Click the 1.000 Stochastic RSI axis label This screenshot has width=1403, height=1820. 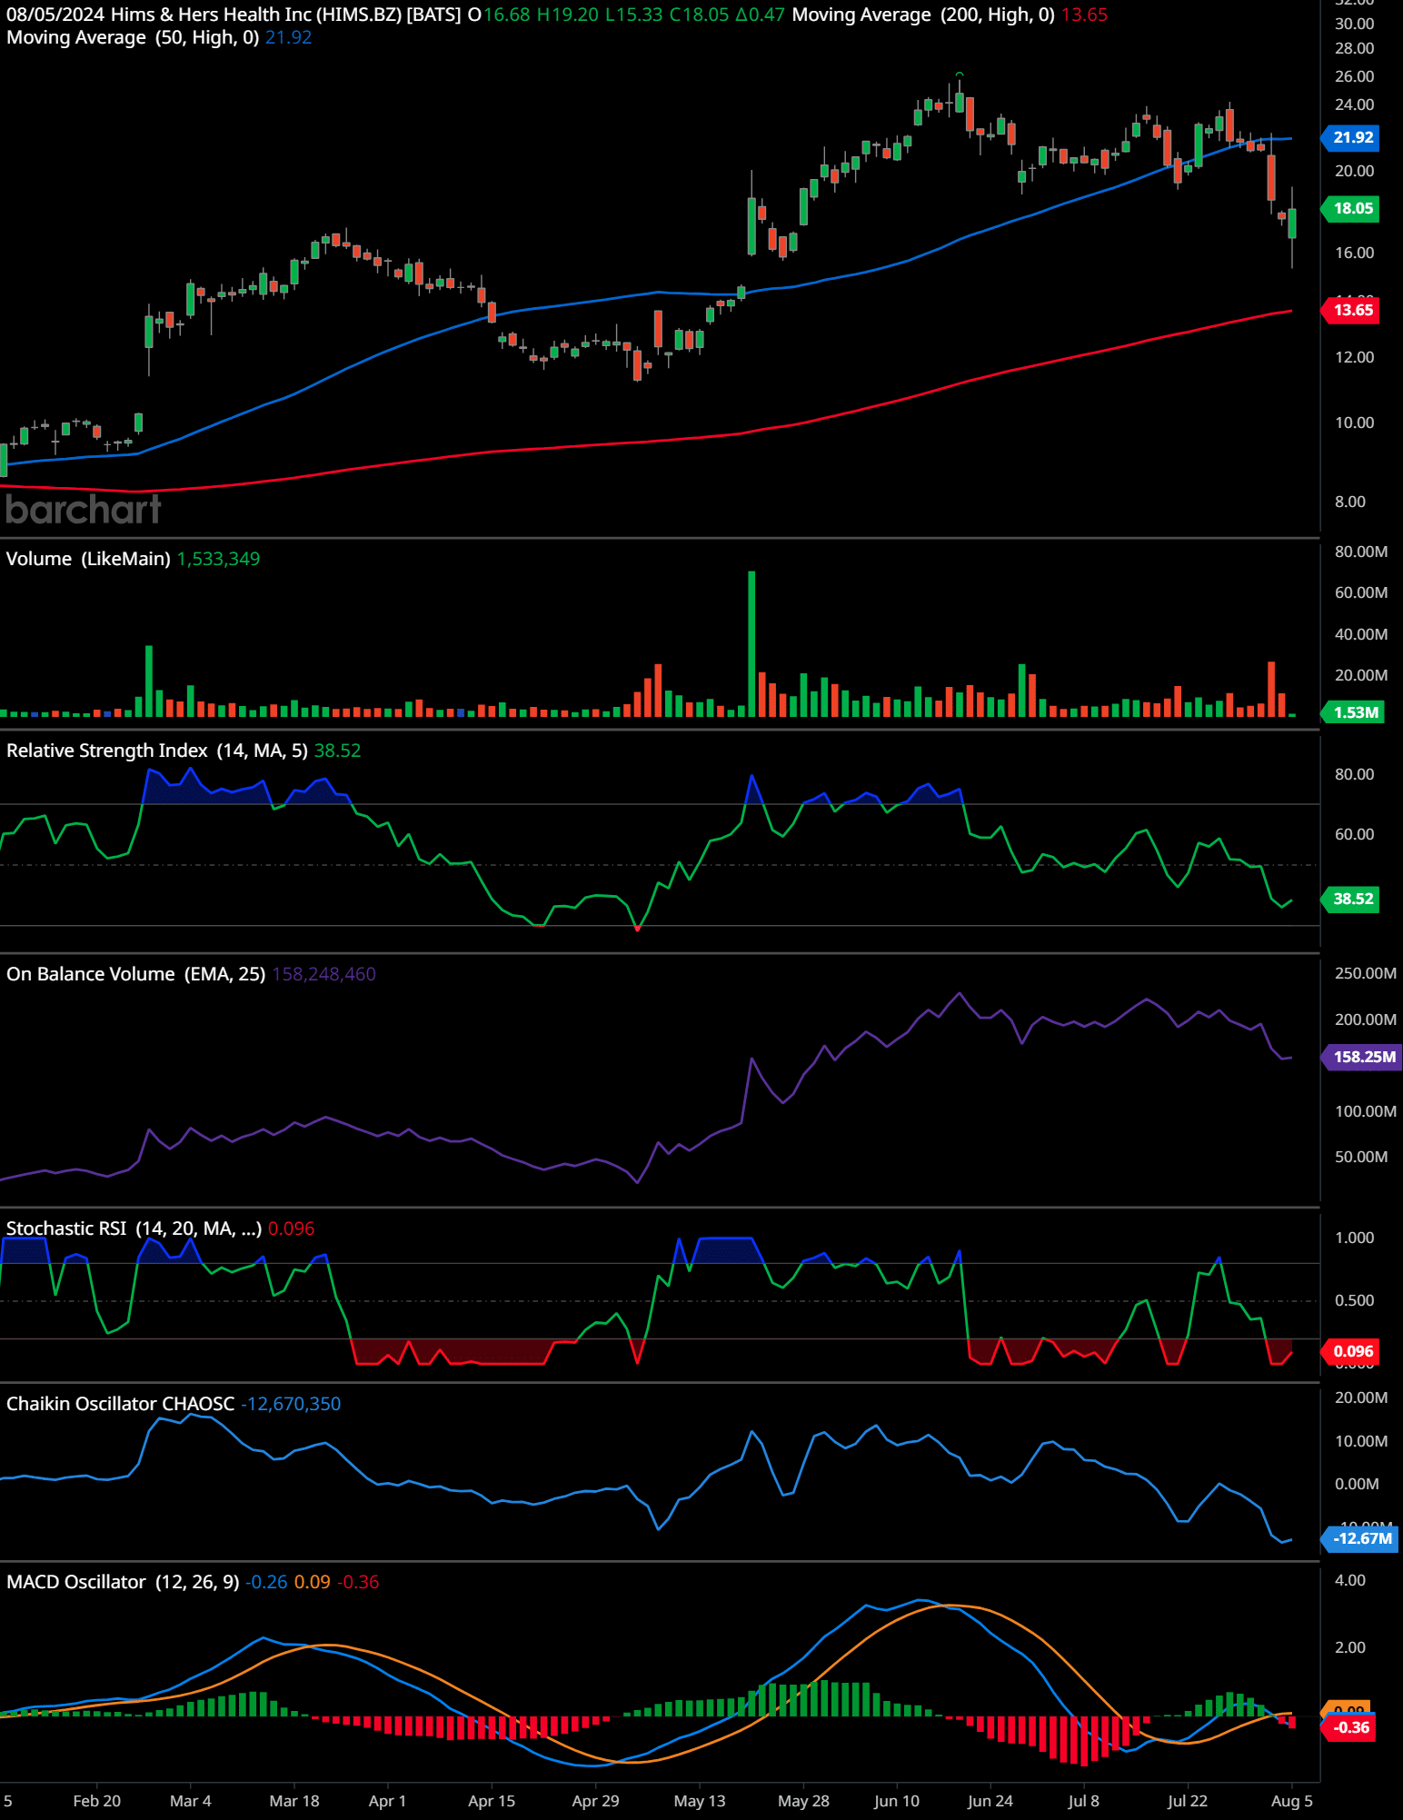click(x=1355, y=1238)
